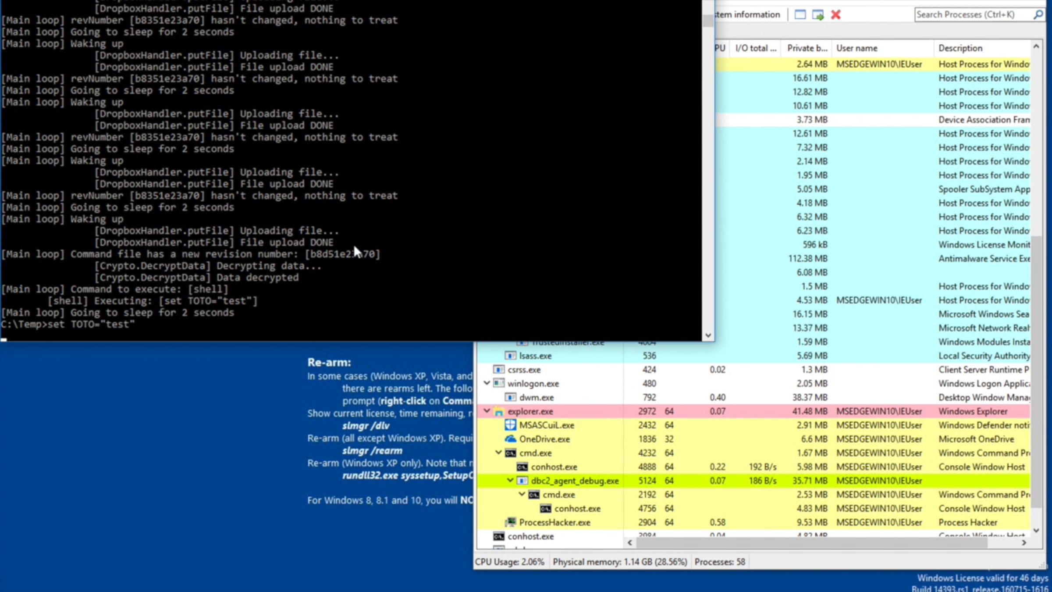Click the horizontal scrollbar left arrow
The image size is (1052, 592).
[630, 542]
